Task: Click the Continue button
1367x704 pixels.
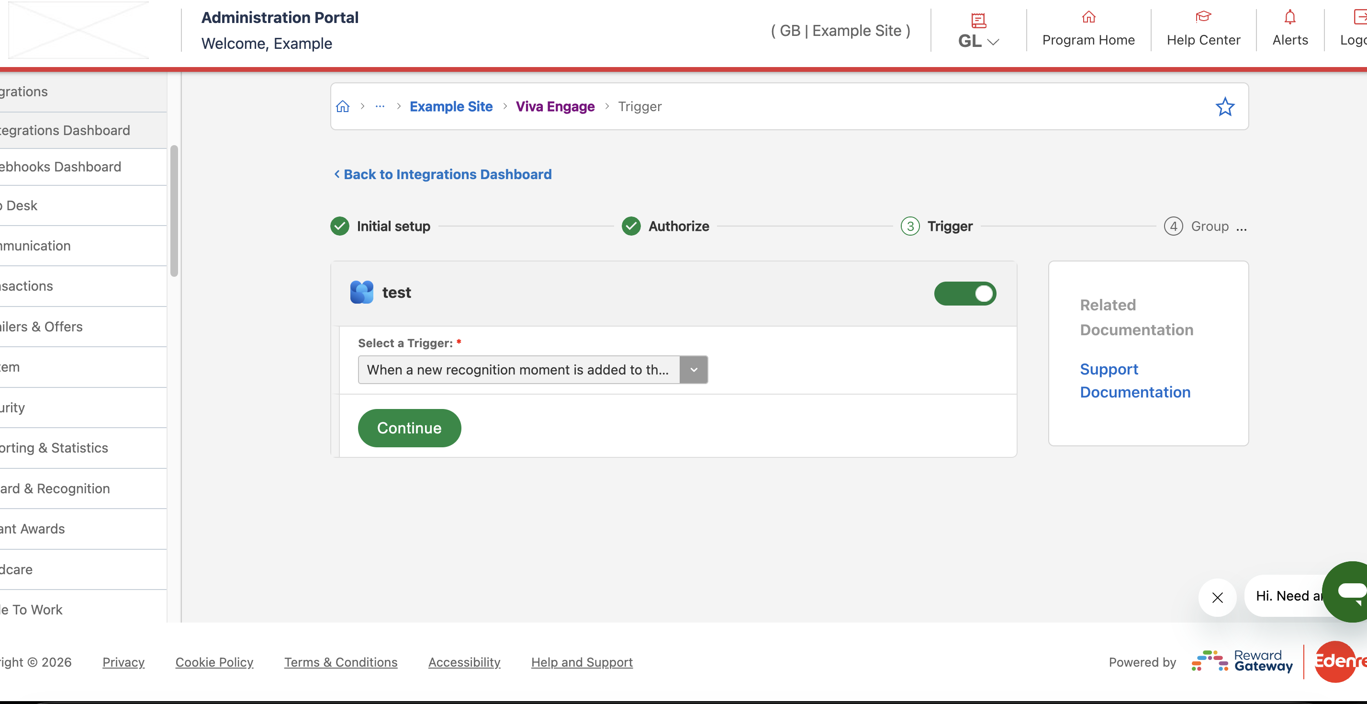Action: [x=409, y=428]
